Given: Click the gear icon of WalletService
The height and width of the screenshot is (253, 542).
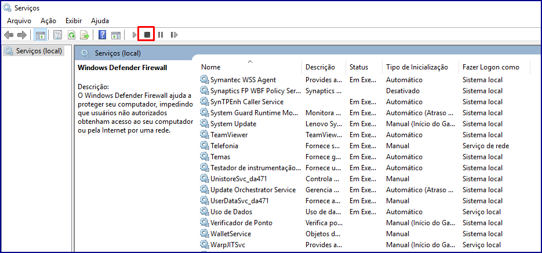Looking at the screenshot, I should [205, 234].
